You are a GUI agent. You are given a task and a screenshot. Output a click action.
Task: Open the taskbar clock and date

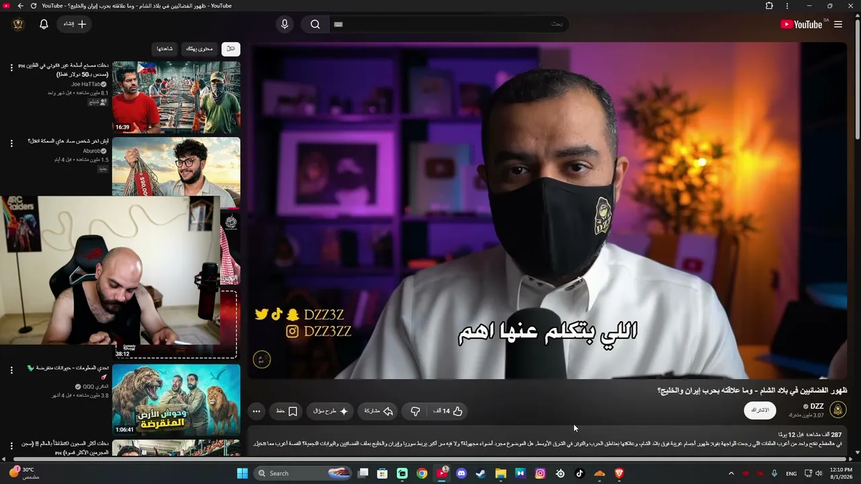click(x=841, y=473)
